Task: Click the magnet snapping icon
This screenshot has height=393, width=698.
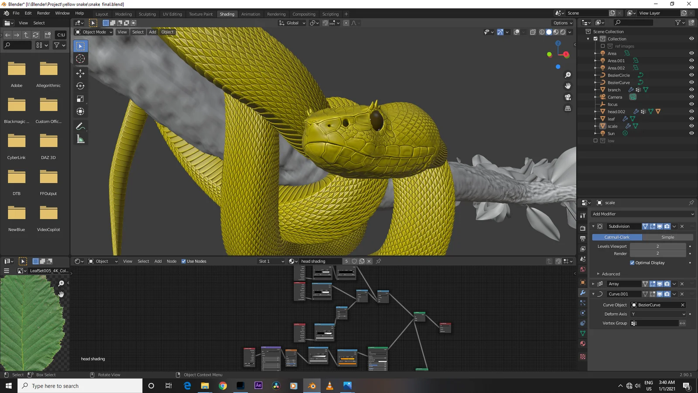Action: tap(325, 23)
